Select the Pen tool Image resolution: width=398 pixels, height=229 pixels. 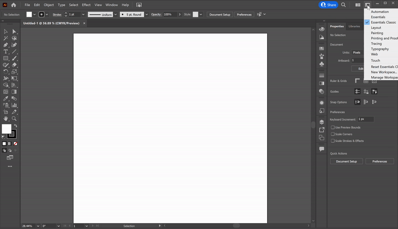coord(5,45)
